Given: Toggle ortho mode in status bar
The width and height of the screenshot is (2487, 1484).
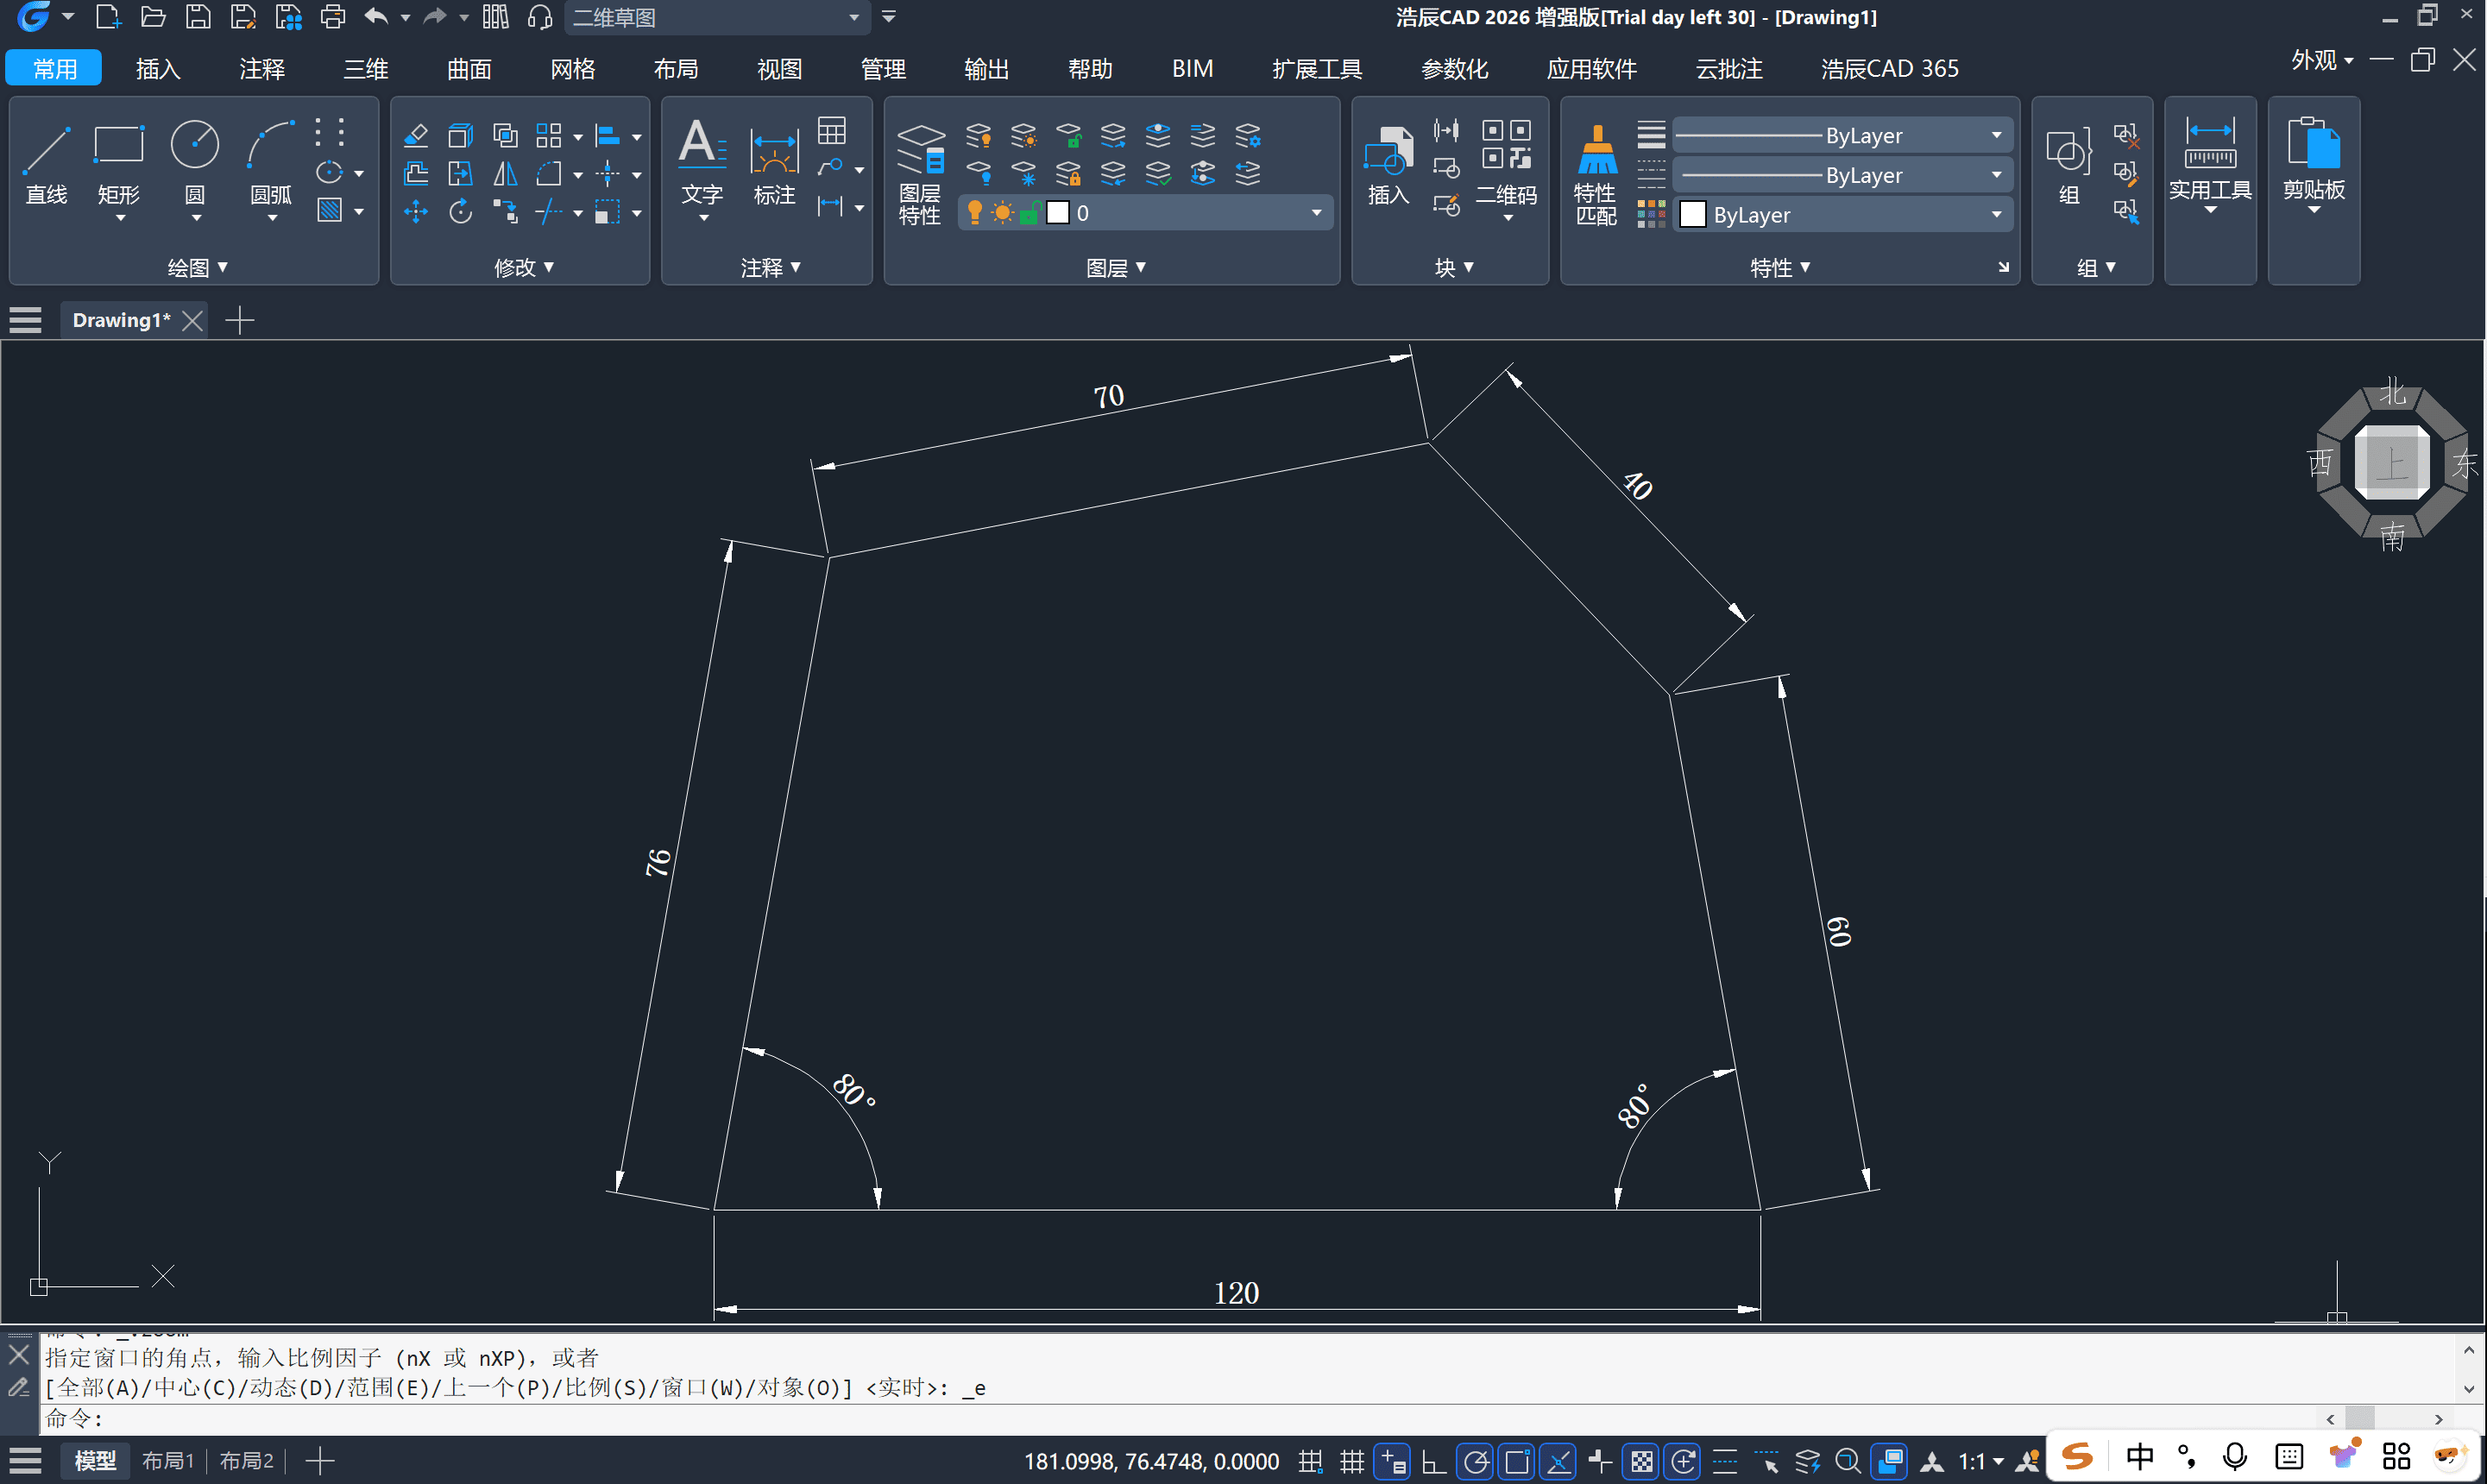Looking at the screenshot, I should [1433, 1462].
